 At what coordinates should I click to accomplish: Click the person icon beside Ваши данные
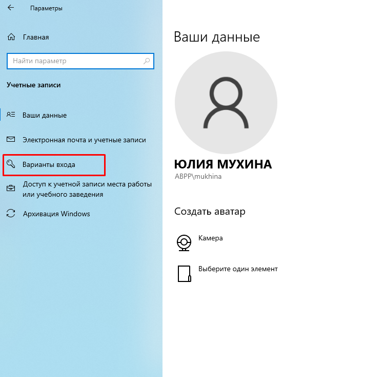click(11, 115)
